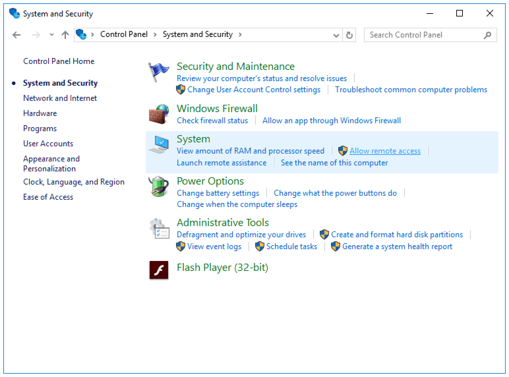
Task: Expand chevron after Control Panel breadcrumb
Action: (155, 35)
